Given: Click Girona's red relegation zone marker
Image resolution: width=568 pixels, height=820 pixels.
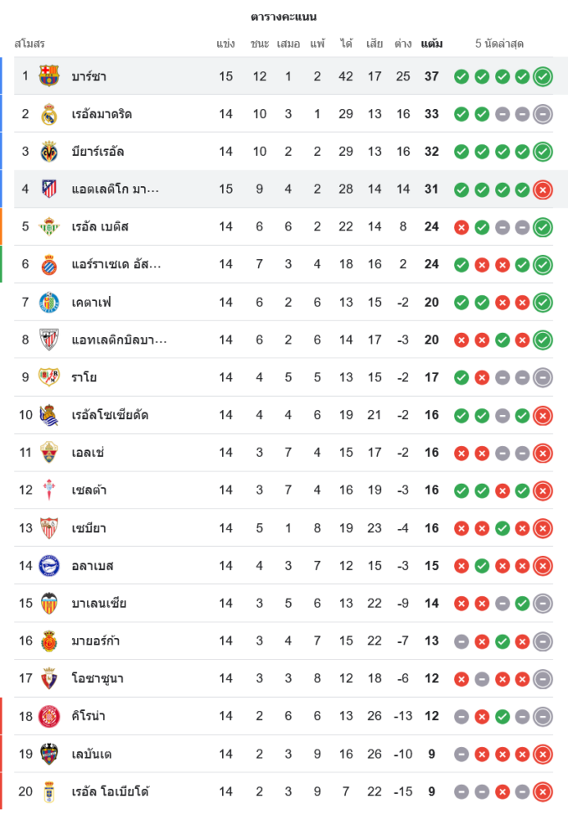Looking at the screenshot, I should [x=2, y=716].
